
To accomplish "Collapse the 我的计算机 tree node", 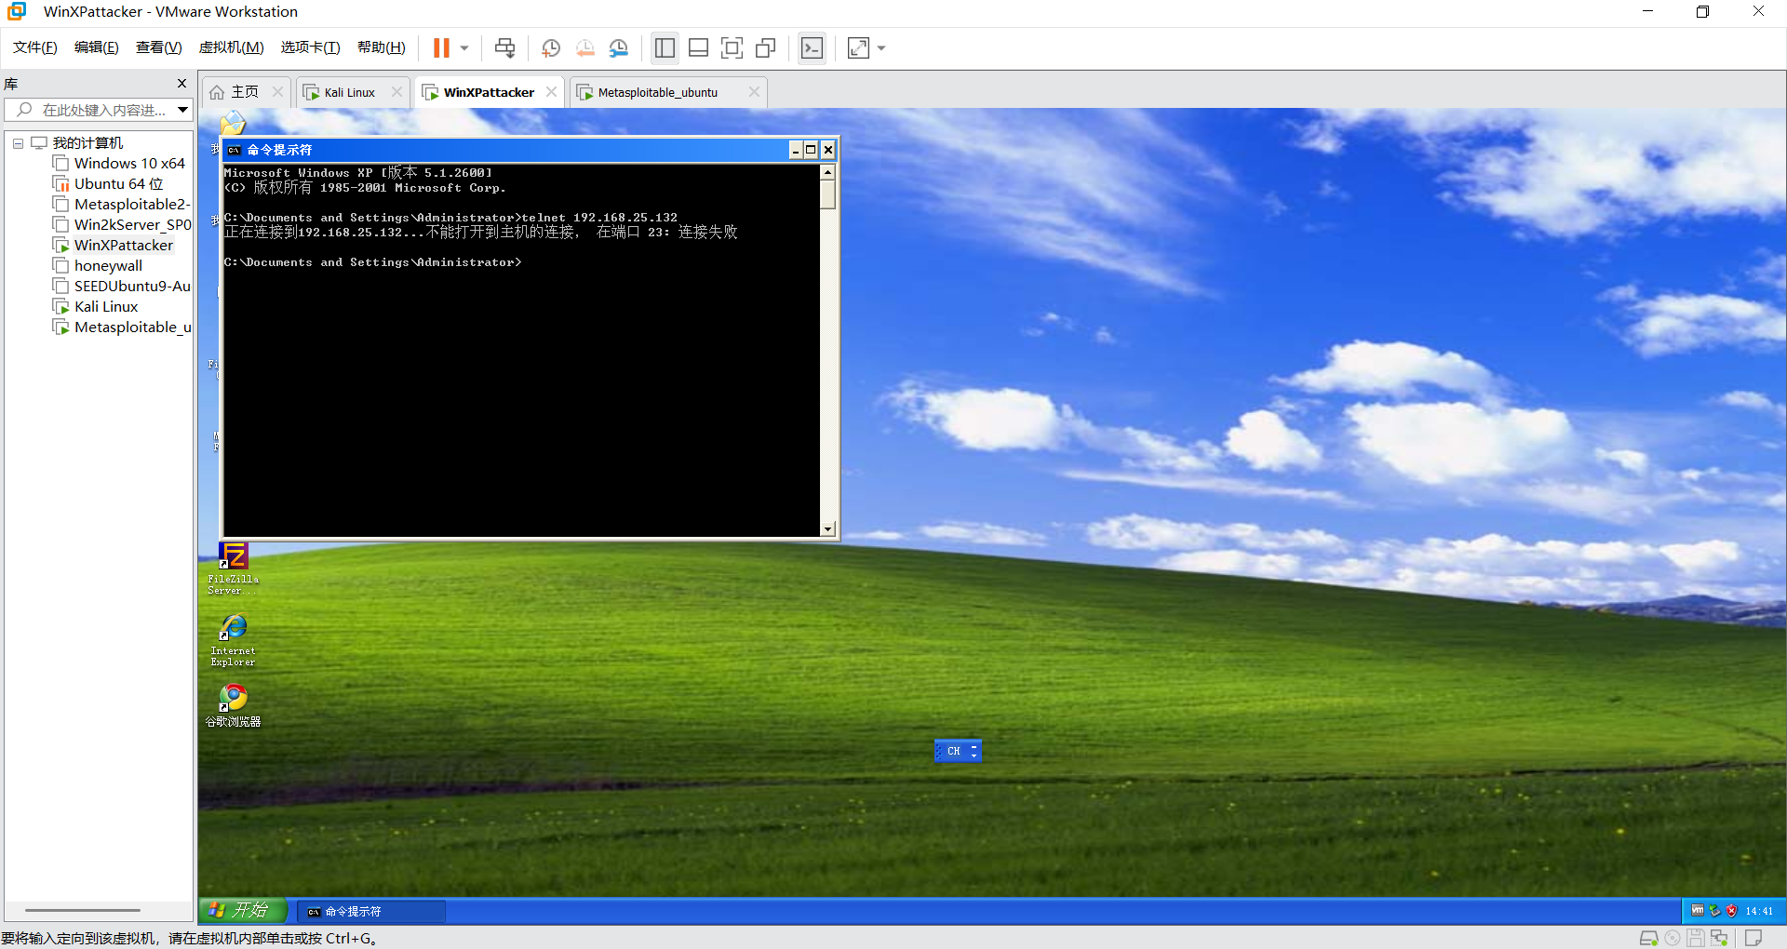I will click(18, 143).
